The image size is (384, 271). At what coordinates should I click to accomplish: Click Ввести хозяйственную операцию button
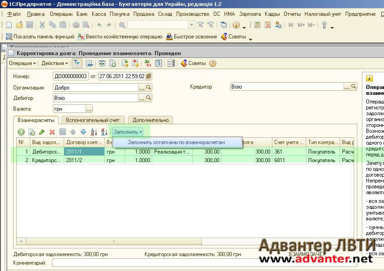click(x=120, y=37)
